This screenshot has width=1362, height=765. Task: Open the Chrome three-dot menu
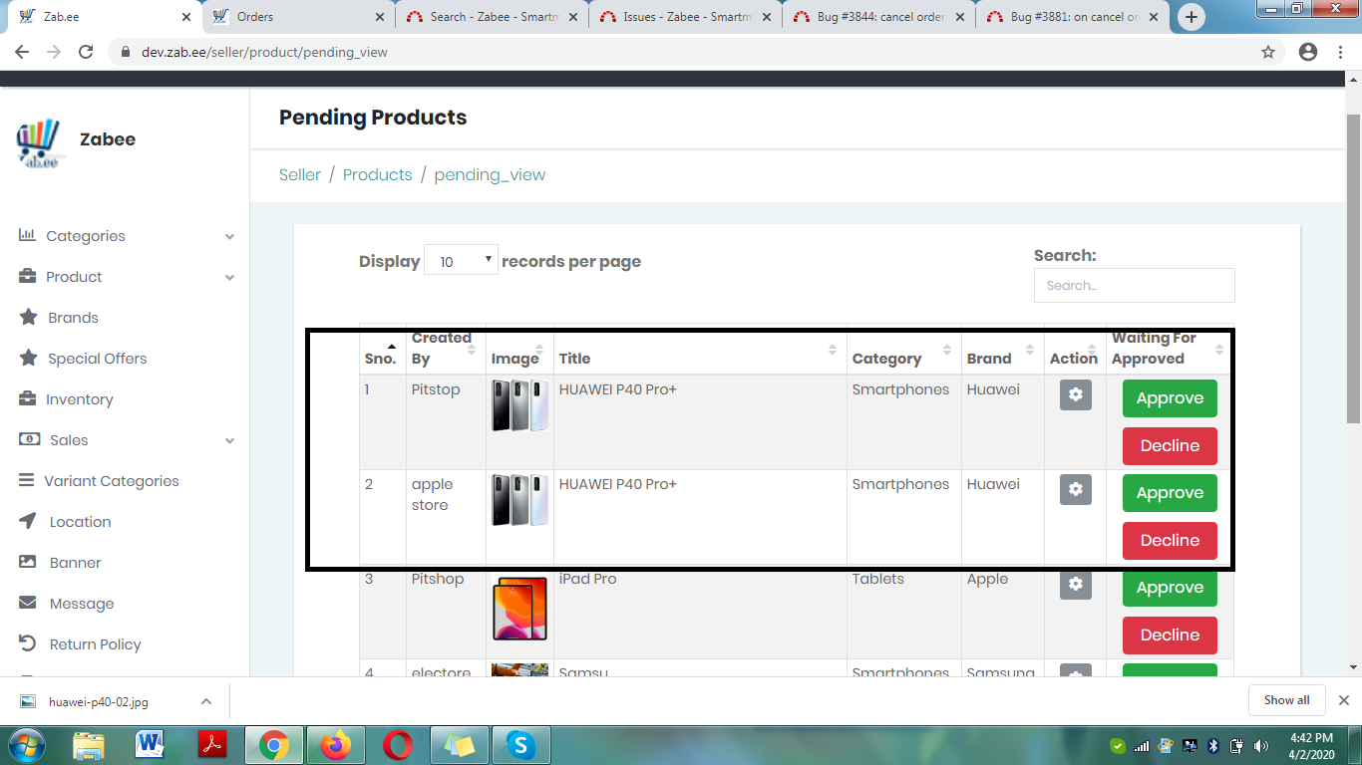1342,52
